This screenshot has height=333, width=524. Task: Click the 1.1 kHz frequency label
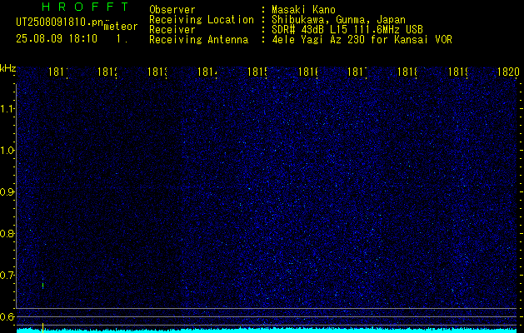point(7,109)
